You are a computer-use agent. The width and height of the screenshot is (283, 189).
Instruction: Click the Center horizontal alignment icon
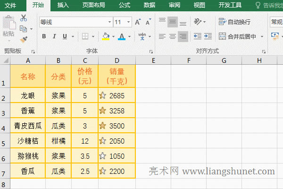[172, 36]
